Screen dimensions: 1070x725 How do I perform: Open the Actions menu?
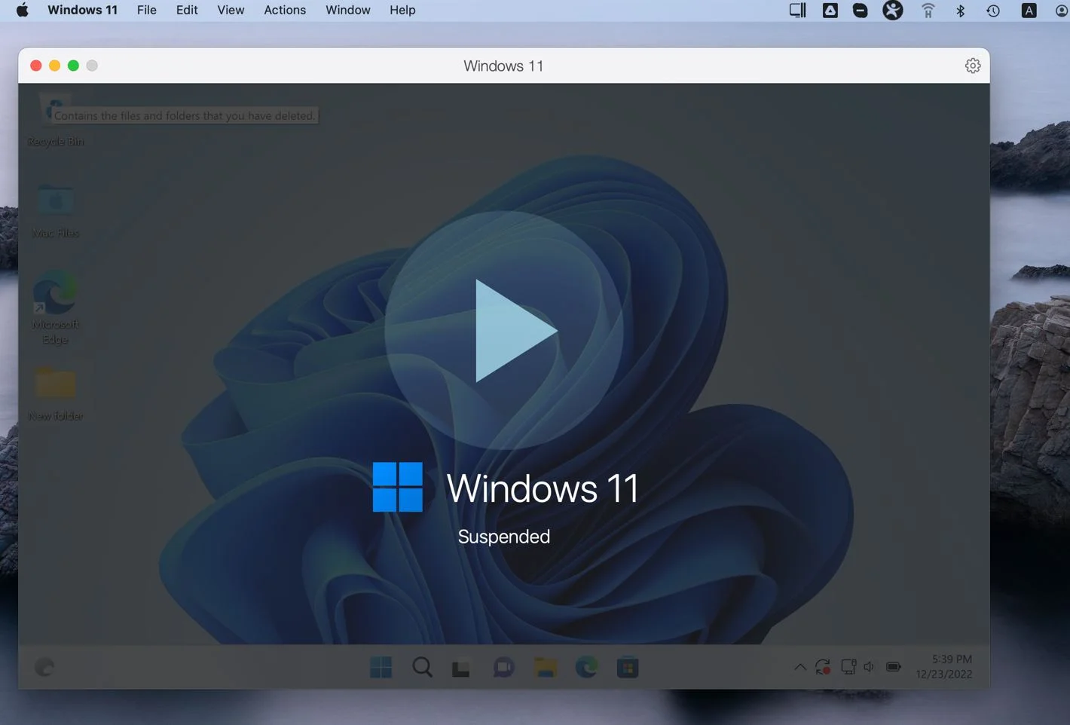click(x=285, y=10)
